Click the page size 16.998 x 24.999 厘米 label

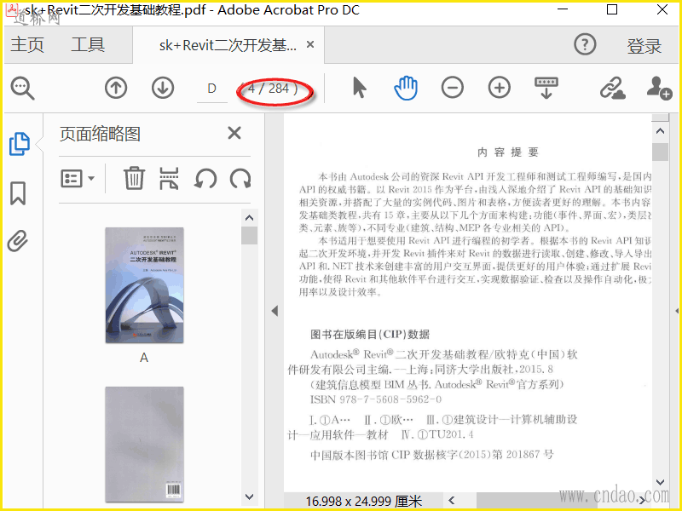point(364,501)
